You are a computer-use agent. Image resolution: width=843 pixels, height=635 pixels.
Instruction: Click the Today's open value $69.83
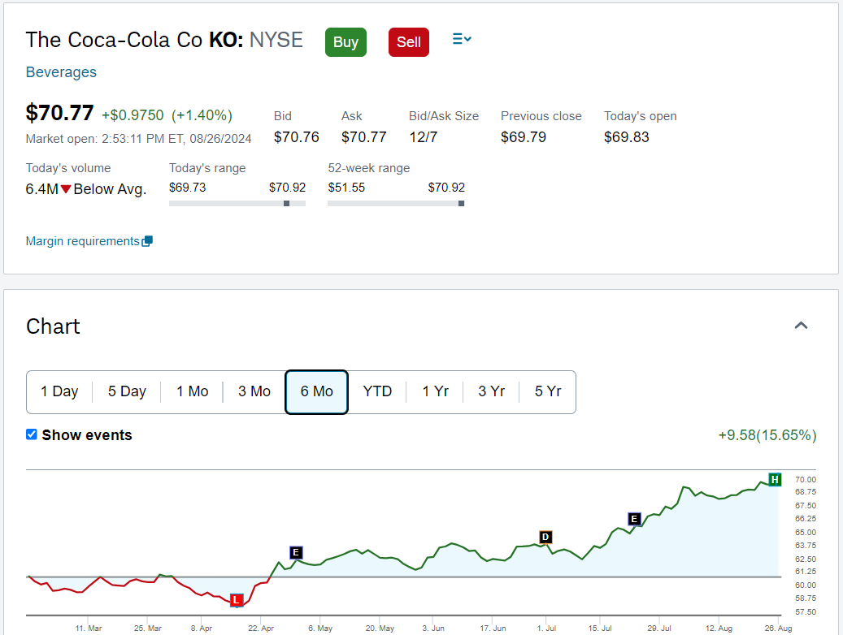626,137
